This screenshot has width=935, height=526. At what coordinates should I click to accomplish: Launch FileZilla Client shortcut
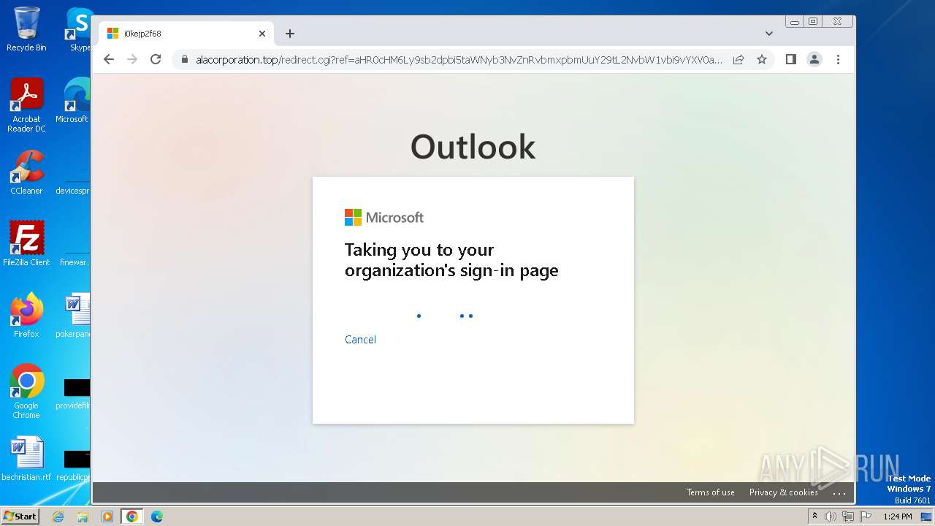(26, 244)
